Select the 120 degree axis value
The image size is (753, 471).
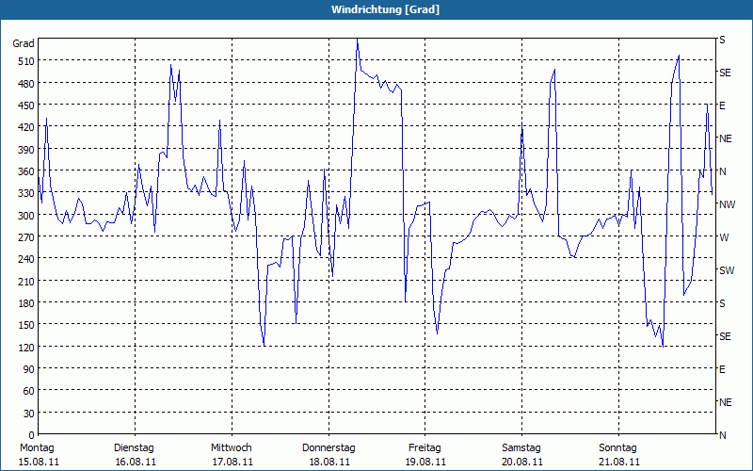26,347
